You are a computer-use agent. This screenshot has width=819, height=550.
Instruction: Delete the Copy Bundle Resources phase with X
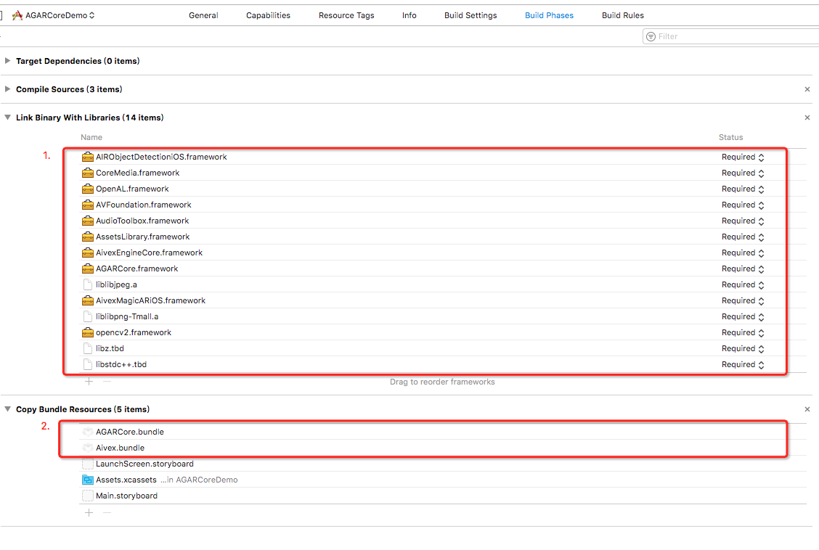[x=807, y=409]
